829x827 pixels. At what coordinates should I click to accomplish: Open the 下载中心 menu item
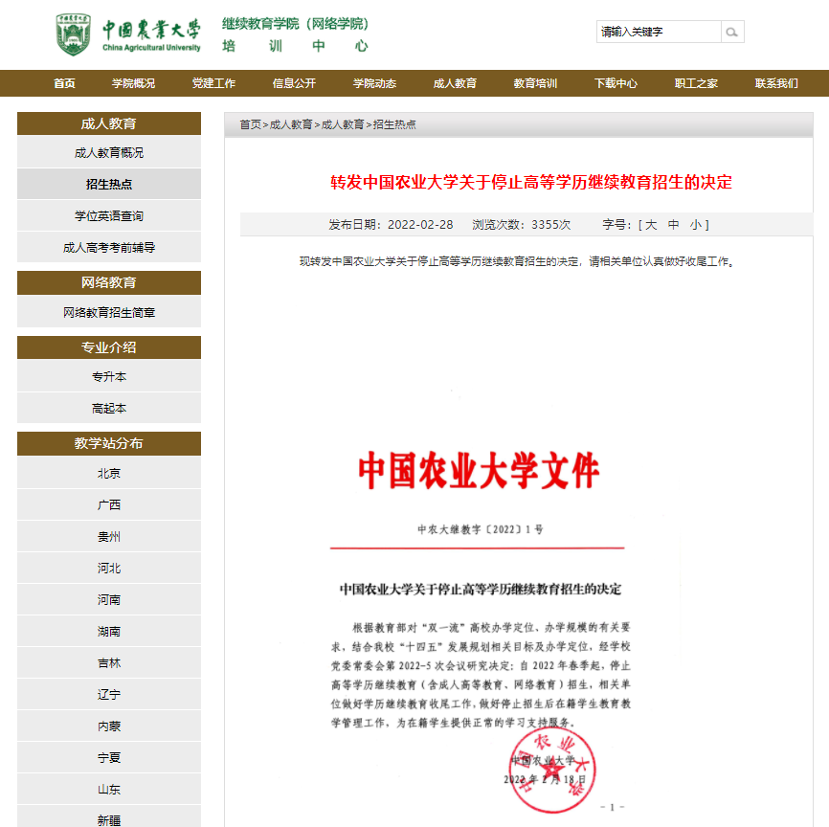[x=616, y=83]
